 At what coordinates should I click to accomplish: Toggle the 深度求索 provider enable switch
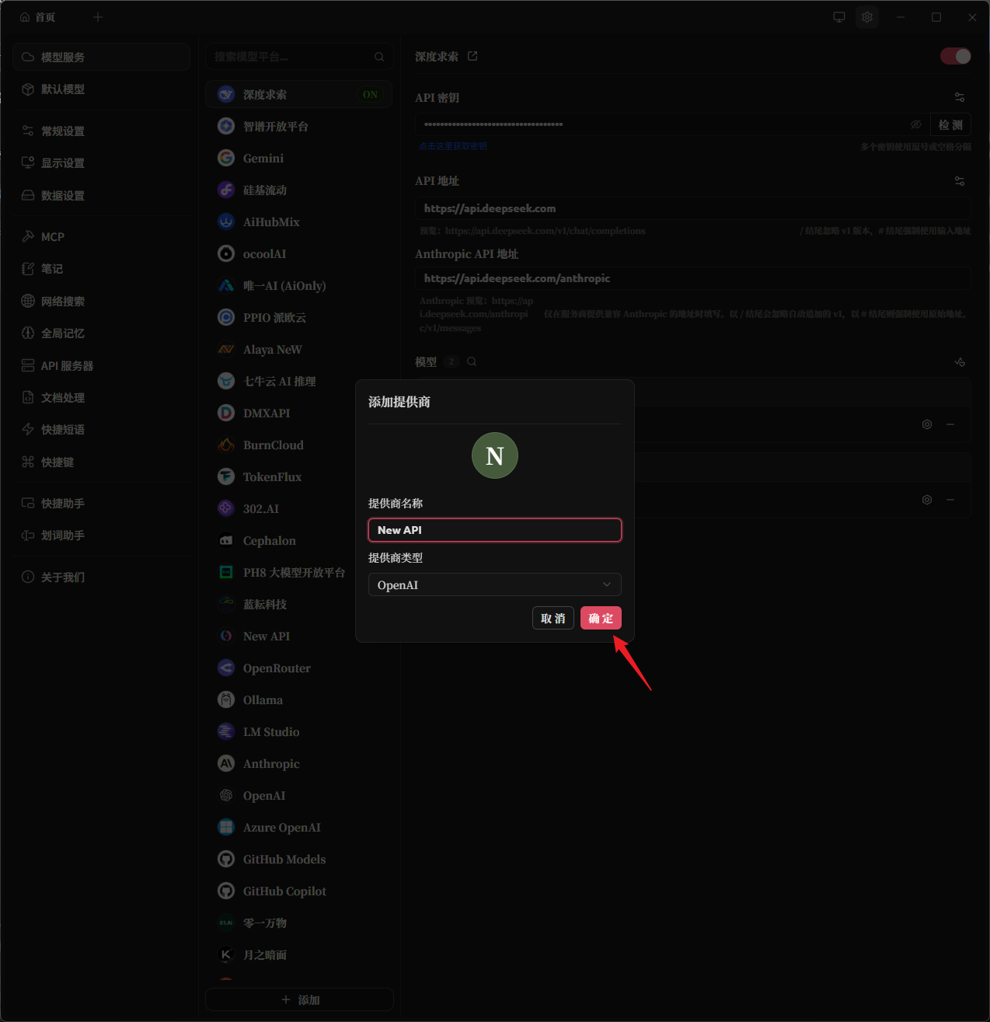(x=956, y=56)
